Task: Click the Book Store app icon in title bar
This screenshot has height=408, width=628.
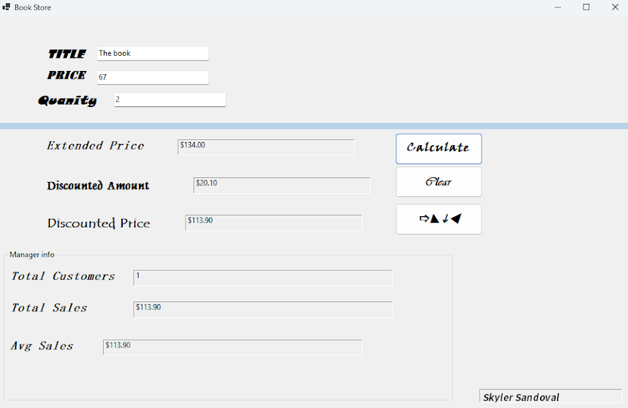Action: click(7, 7)
